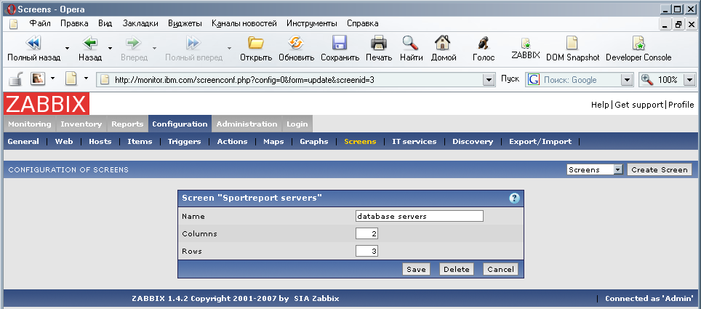This screenshot has width=701, height=309.
Task: Open the Hosts submenu link
Action: coord(100,141)
